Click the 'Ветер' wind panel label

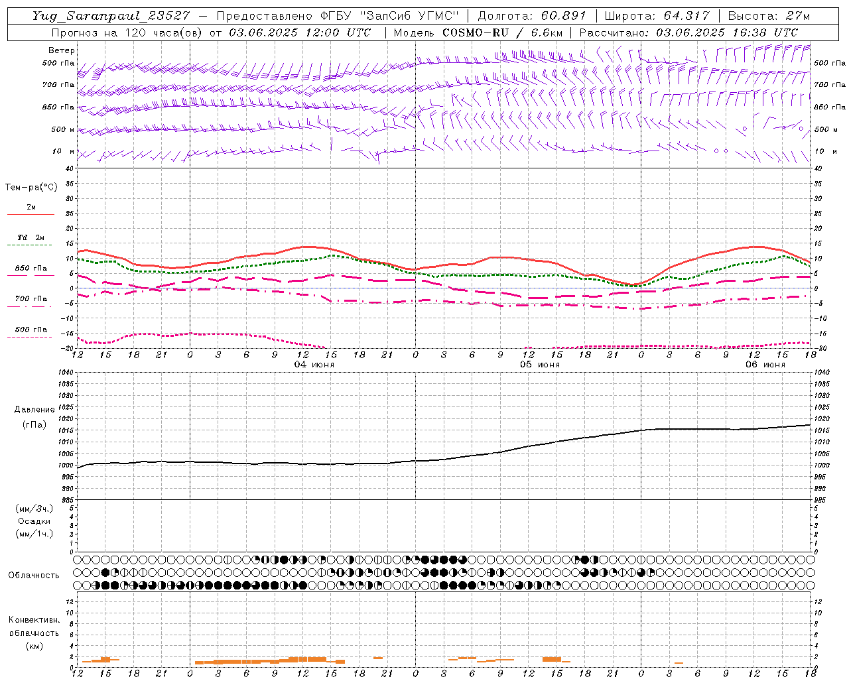point(62,50)
